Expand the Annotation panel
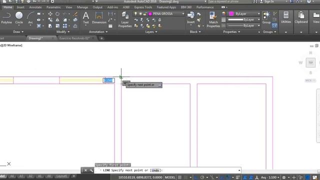Screen dimensions: 320x180 coord(98,32)
